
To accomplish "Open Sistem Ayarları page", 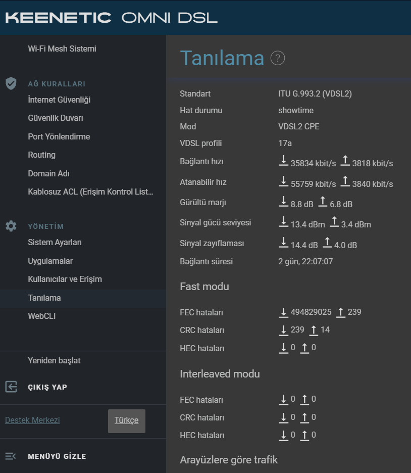I will point(55,242).
